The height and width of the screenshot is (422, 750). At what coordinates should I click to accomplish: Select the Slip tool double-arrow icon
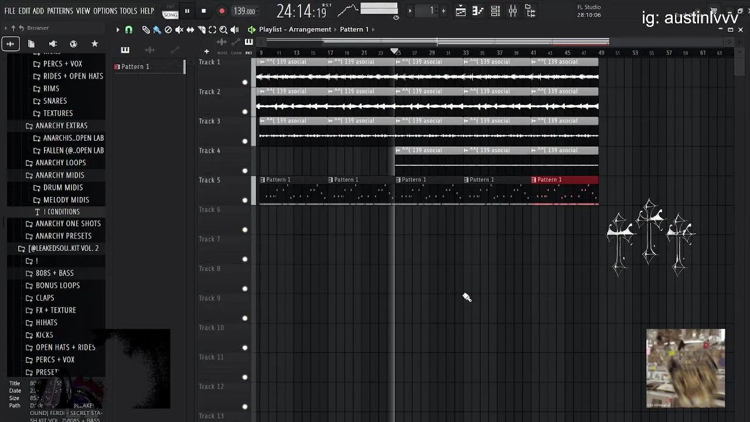[x=190, y=29]
